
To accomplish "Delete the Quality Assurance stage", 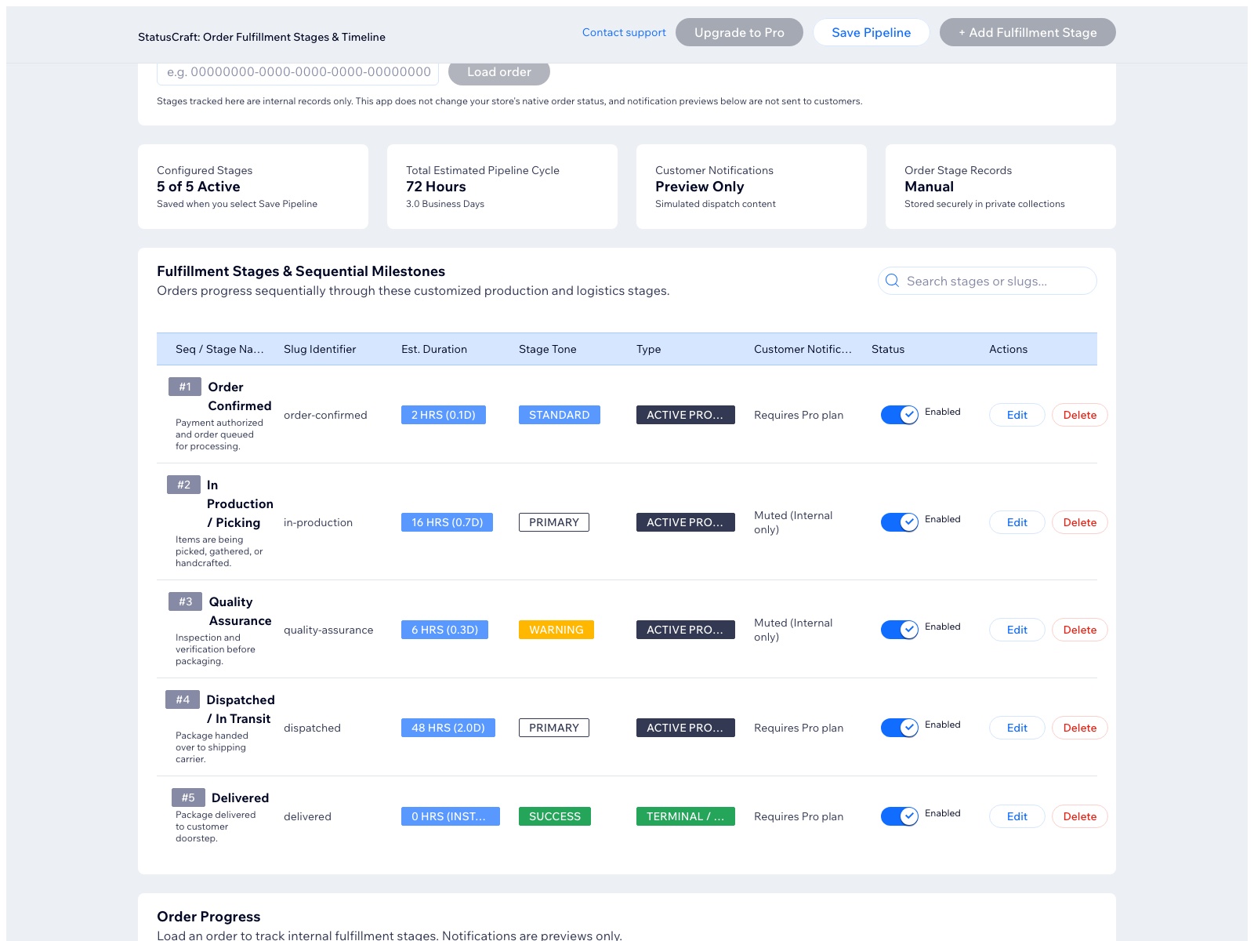I will click(1080, 630).
